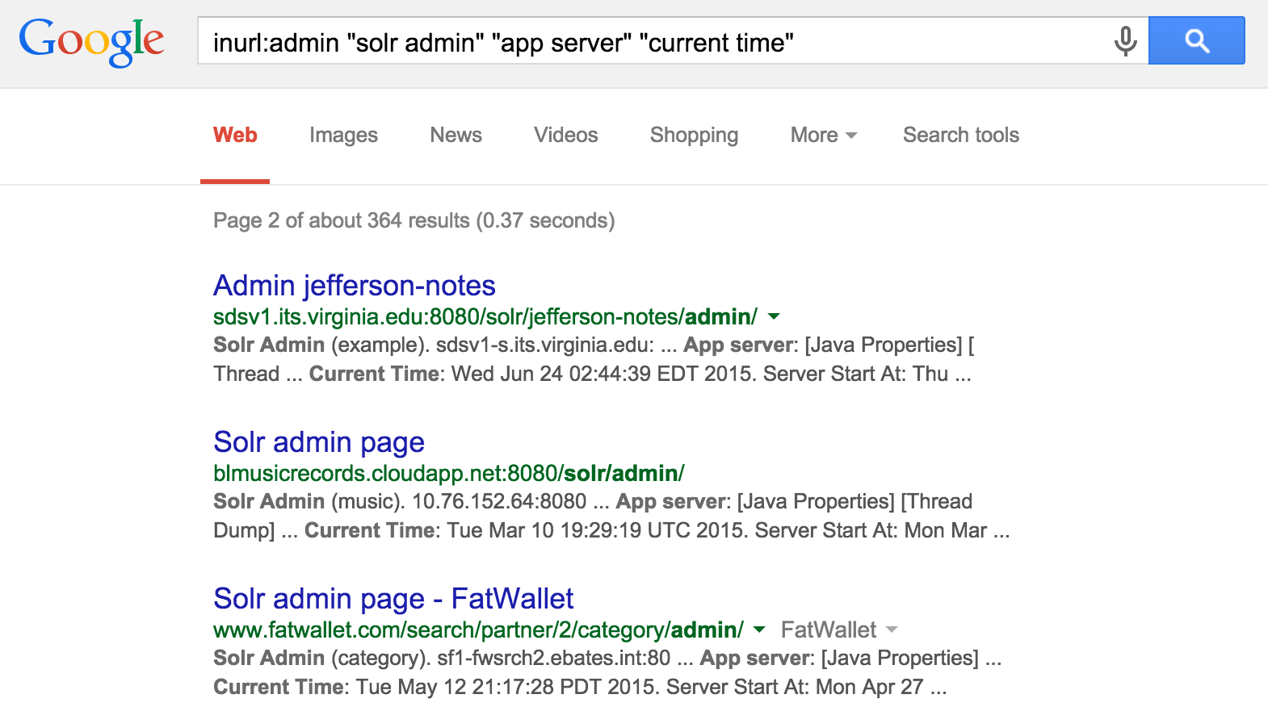Click the blmusicrecords.cloudapp.net green URL
This screenshot has width=1268, height=707.
pyautogui.click(x=449, y=473)
